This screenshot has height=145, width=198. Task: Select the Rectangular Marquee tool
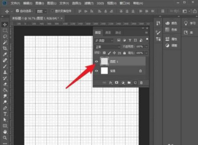[5, 30]
